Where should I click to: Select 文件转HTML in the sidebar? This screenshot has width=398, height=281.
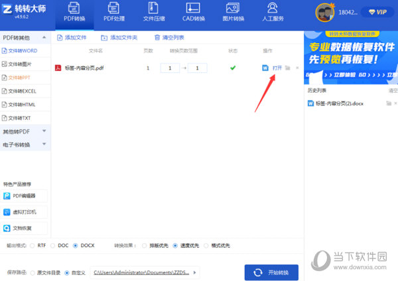25,105
